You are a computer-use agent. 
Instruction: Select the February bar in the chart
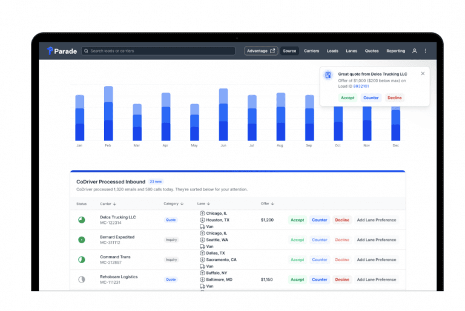tap(108, 113)
